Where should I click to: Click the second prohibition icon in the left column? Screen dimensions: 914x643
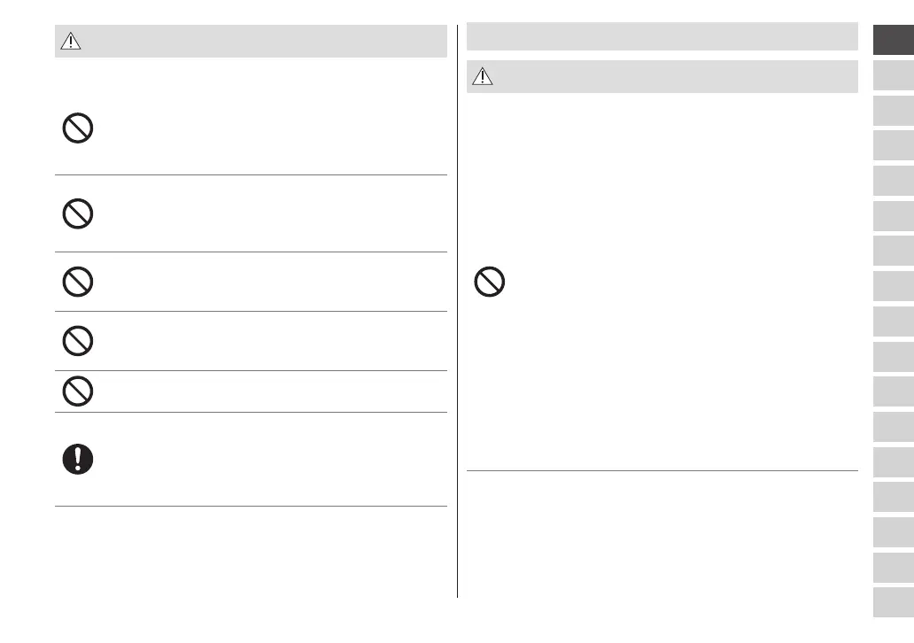tap(78, 213)
